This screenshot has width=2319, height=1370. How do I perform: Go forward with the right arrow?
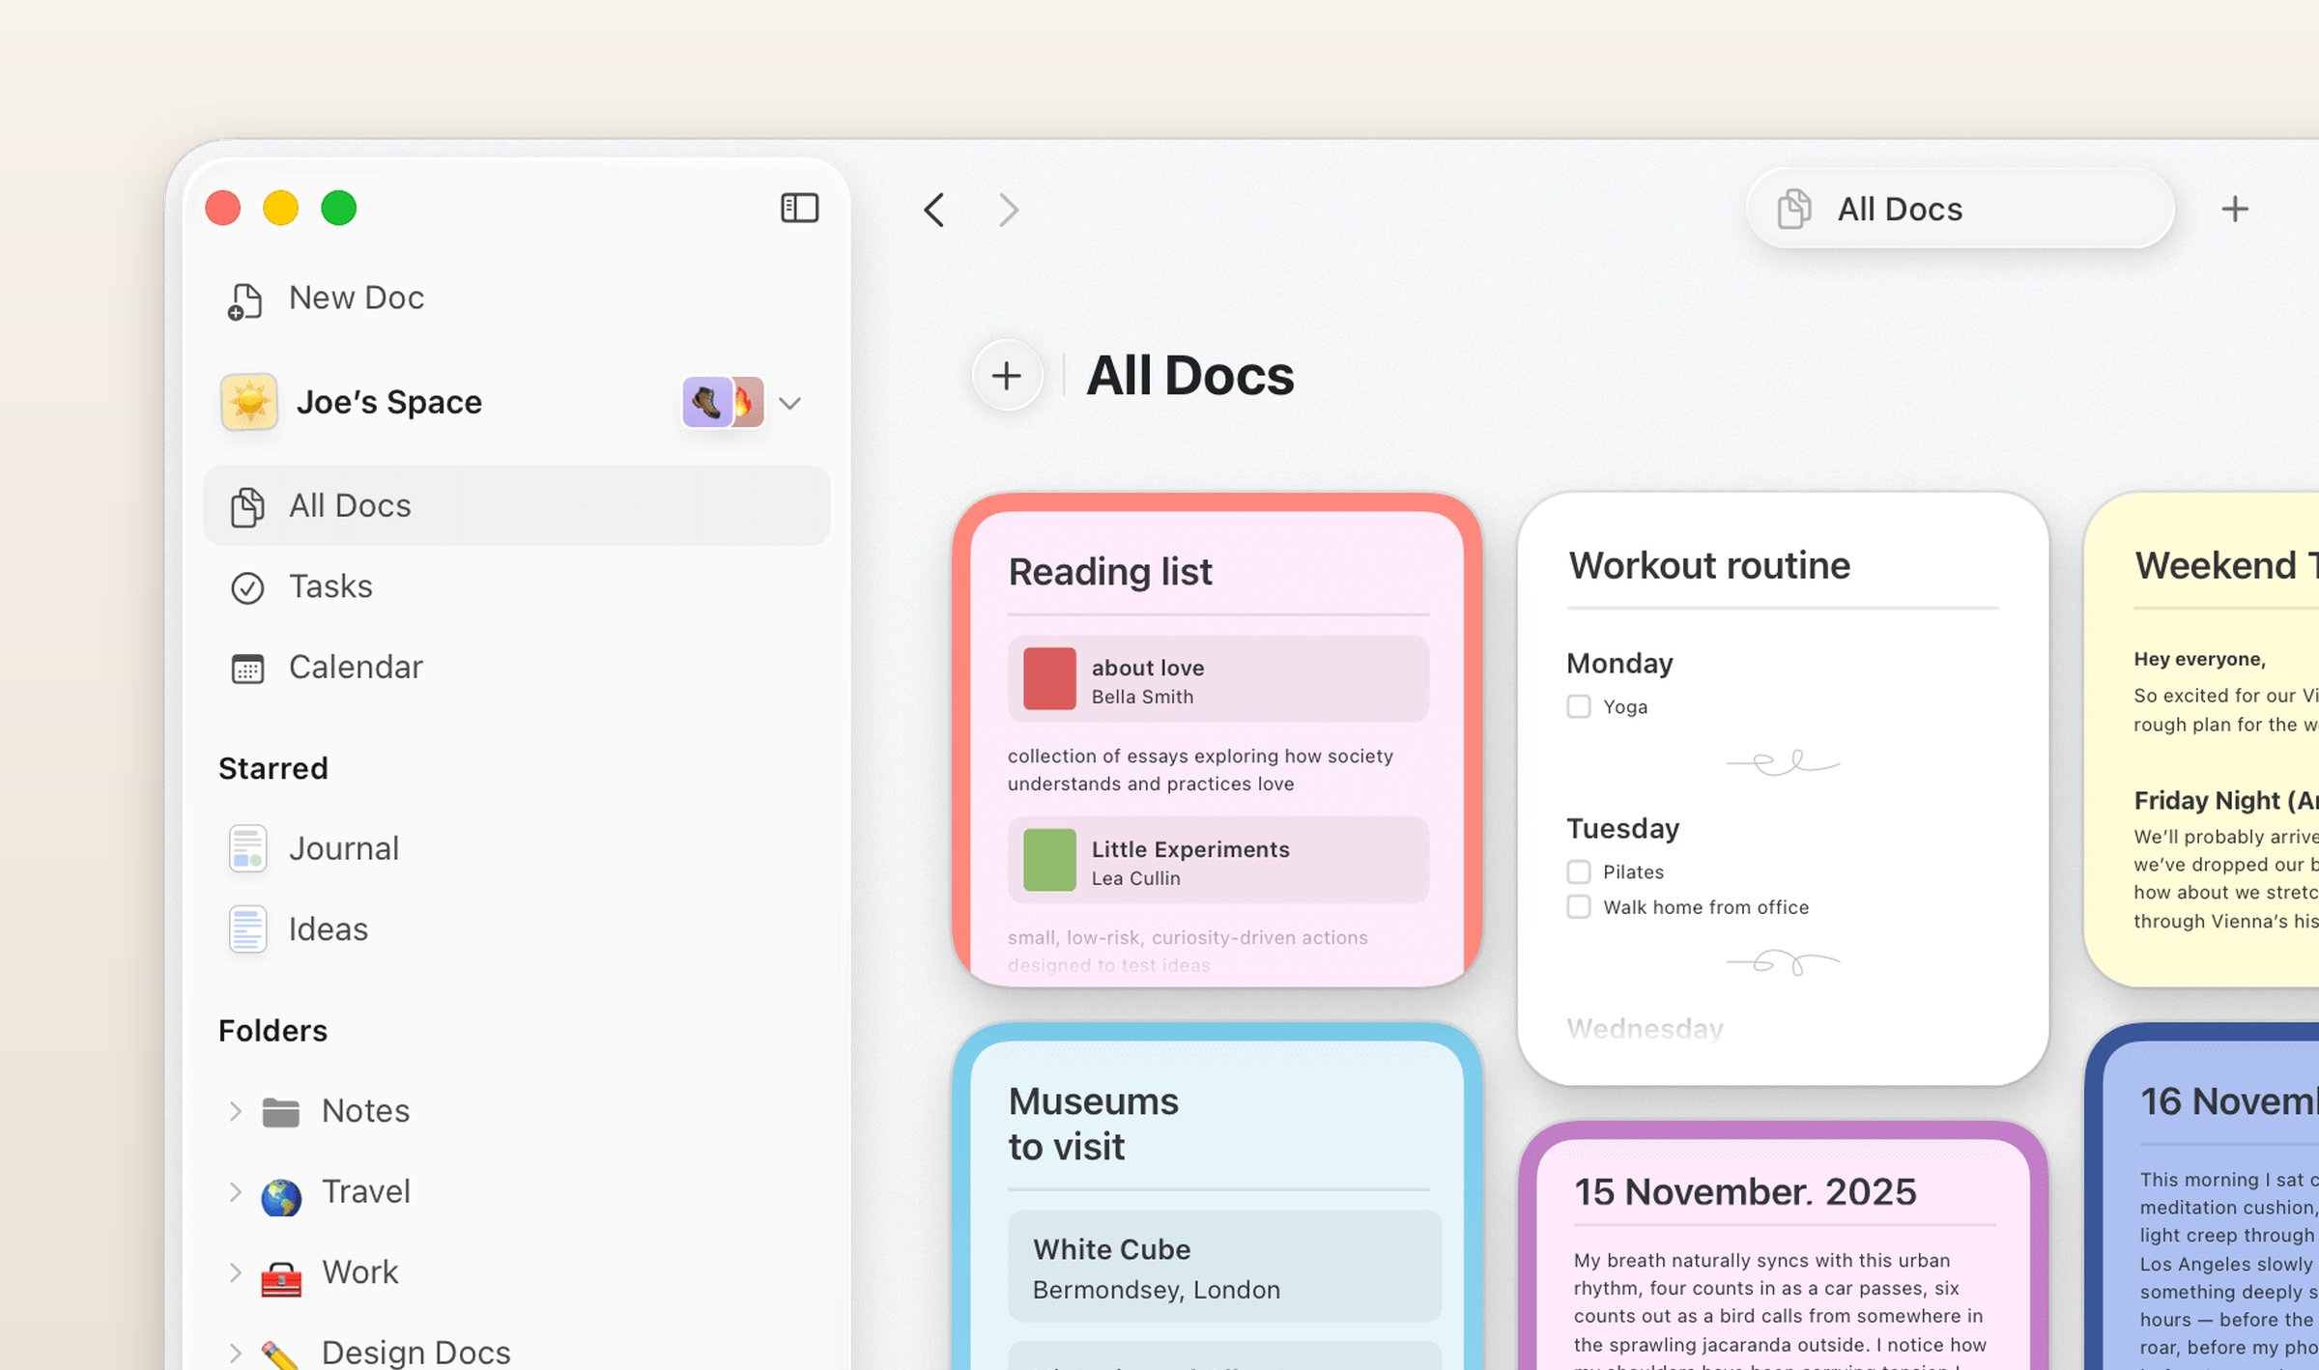1008,210
